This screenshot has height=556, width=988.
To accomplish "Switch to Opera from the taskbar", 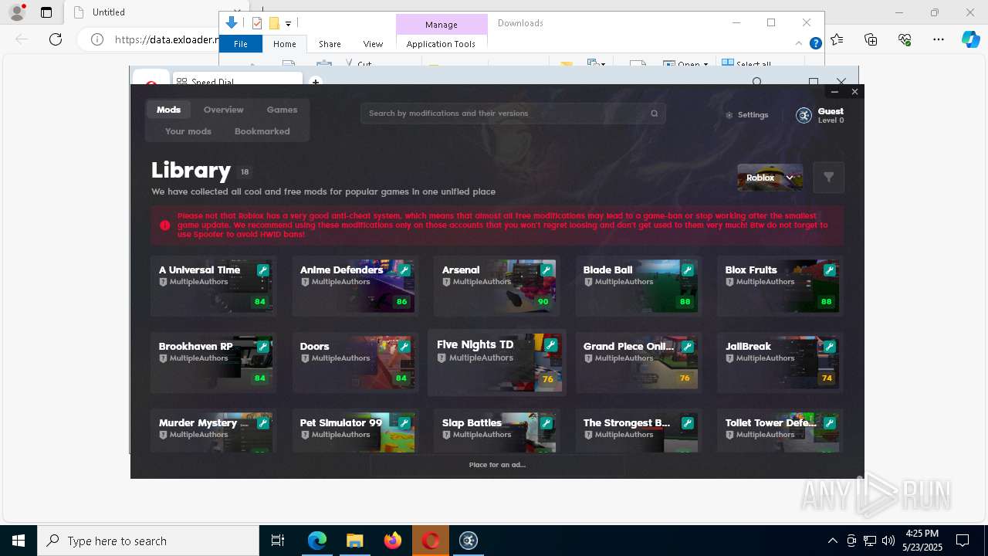I will click(431, 541).
